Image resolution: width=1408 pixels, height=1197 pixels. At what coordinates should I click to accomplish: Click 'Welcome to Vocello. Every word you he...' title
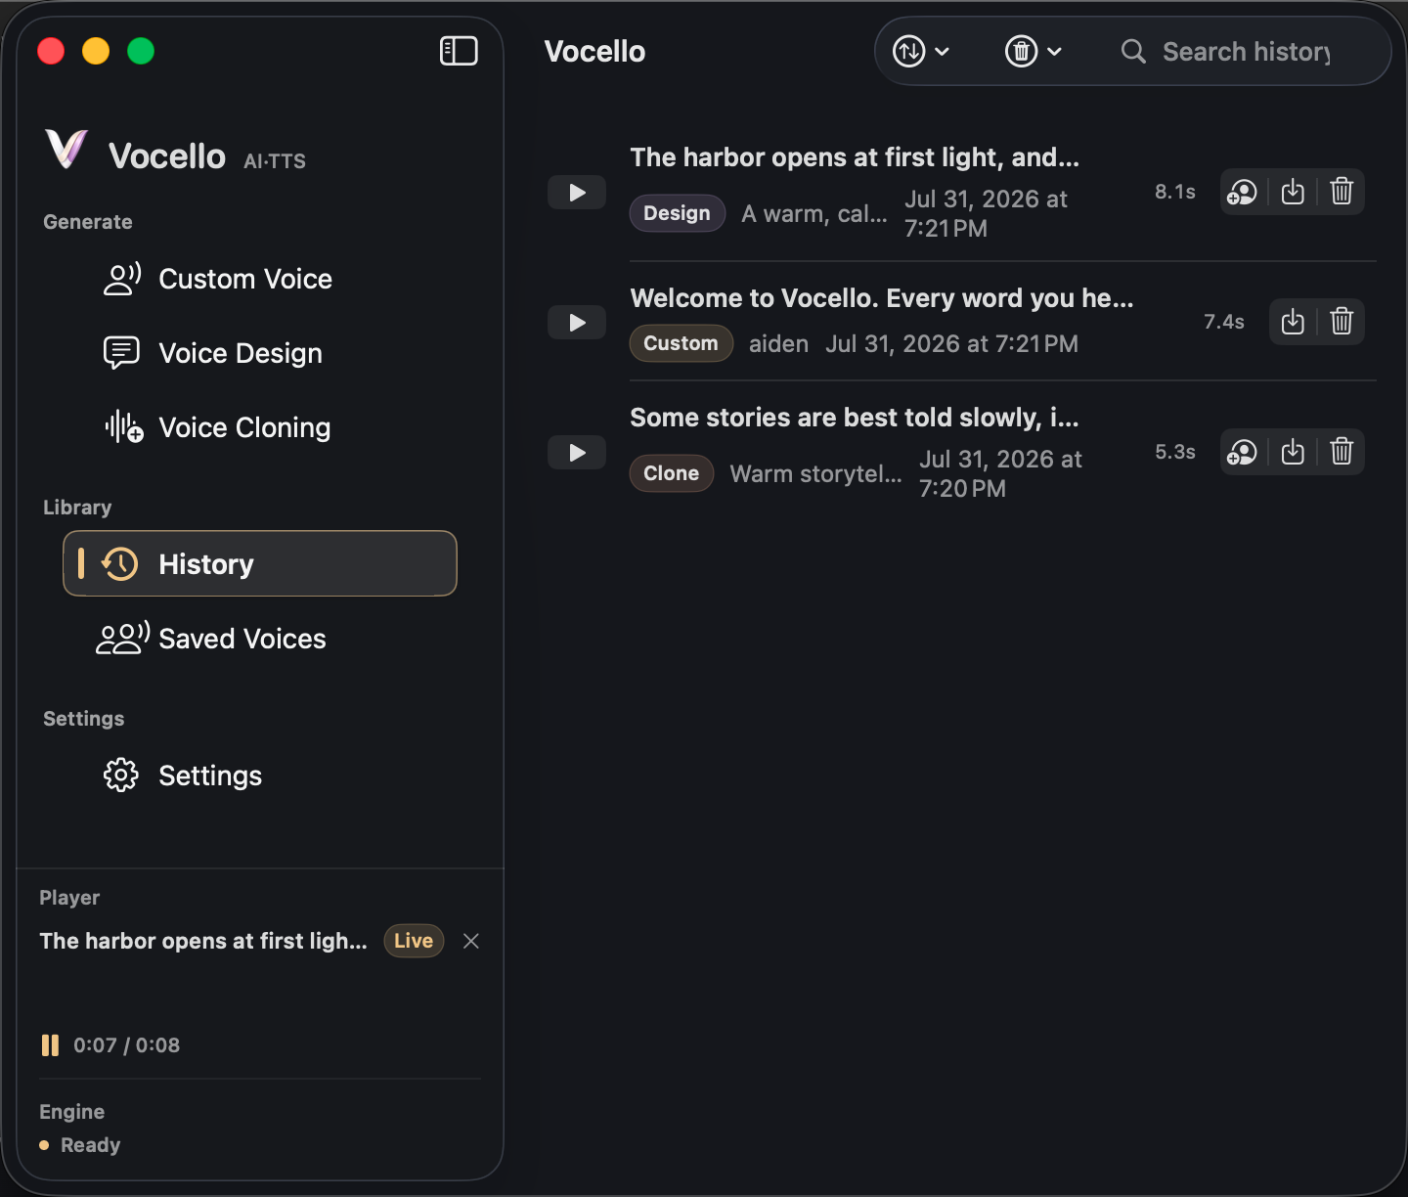click(882, 298)
